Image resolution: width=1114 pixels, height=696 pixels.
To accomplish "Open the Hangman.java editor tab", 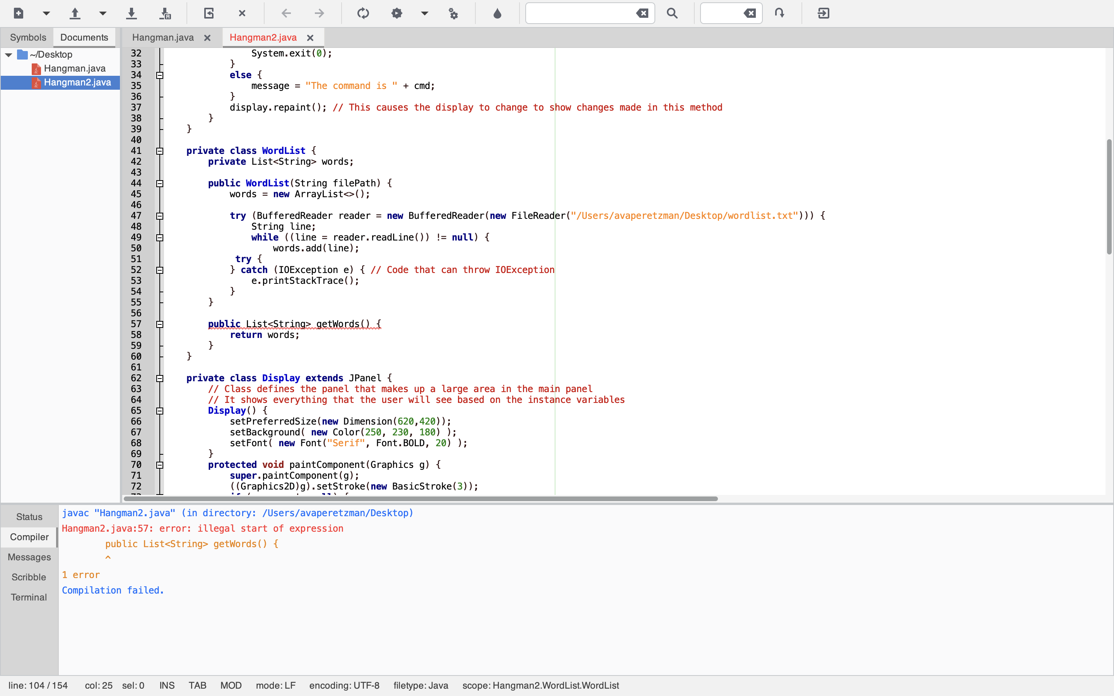I will [162, 37].
